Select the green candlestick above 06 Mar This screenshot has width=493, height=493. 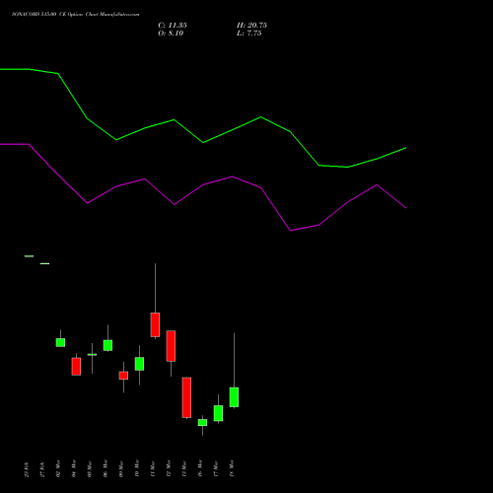point(107,345)
